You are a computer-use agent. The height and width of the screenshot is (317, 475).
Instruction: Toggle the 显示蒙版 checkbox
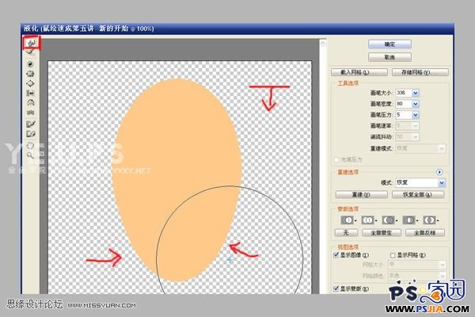click(336, 288)
